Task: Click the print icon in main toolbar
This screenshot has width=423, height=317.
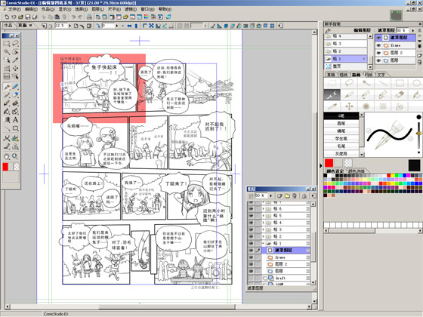Action: click(89, 17)
